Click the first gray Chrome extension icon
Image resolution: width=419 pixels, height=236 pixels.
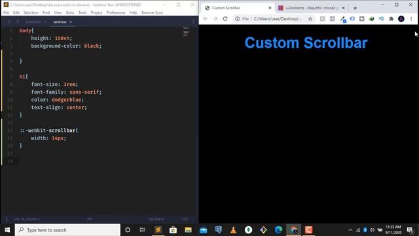click(x=323, y=19)
